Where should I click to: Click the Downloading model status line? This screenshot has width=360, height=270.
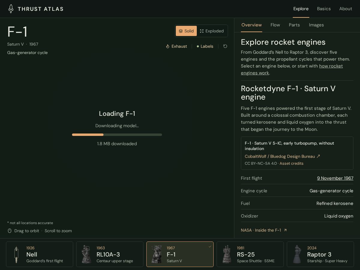click(x=117, y=126)
